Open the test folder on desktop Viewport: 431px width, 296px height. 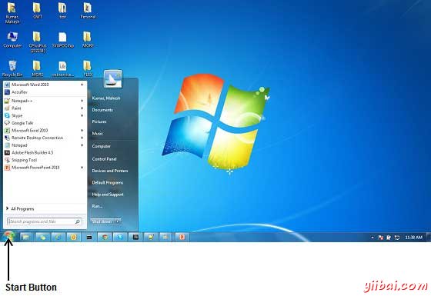62,11
